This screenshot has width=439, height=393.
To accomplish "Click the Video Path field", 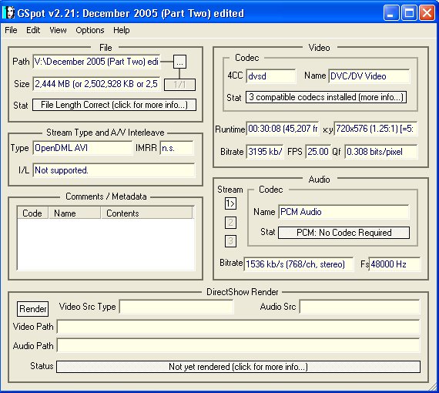I will pos(238,327).
